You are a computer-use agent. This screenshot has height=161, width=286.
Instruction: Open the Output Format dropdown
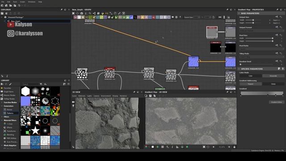[261, 30]
